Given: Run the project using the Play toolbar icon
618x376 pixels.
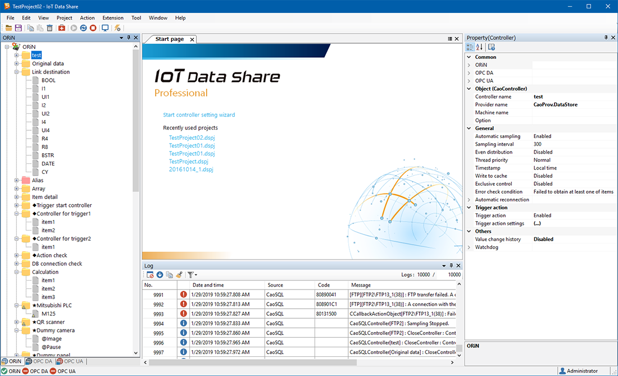Looking at the screenshot, I should [x=74, y=27].
